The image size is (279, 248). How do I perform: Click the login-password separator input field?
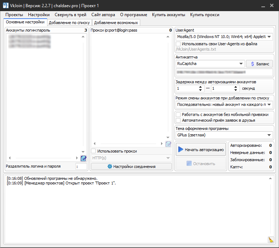[x=81, y=167]
